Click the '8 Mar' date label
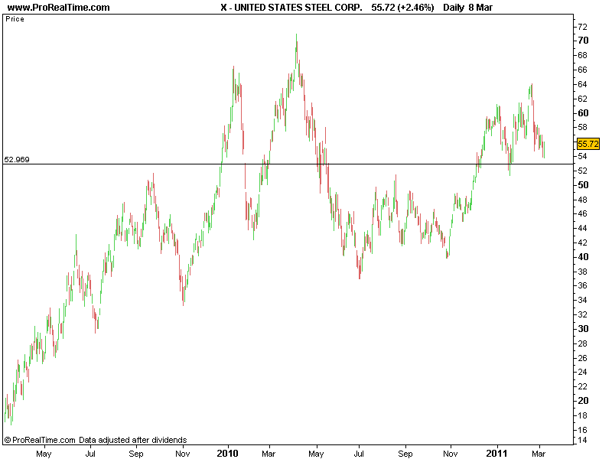Viewport: 612px width, 459px height. (480, 8)
